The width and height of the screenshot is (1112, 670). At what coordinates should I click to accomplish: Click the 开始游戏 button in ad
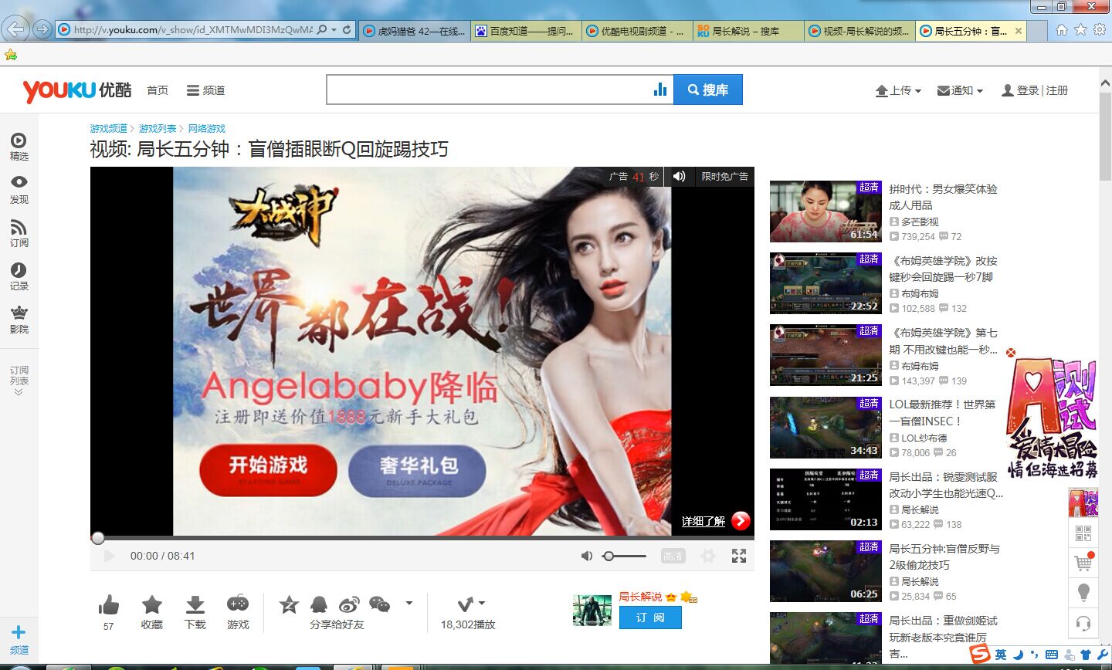[x=268, y=469]
